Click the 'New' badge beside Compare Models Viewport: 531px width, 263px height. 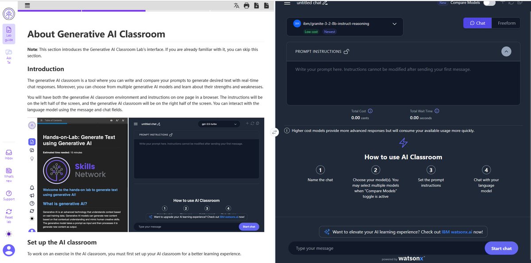(442, 3)
